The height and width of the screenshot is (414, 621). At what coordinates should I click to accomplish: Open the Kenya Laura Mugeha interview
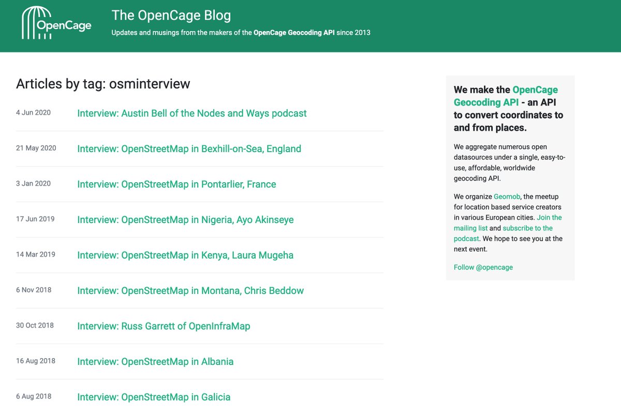click(185, 255)
